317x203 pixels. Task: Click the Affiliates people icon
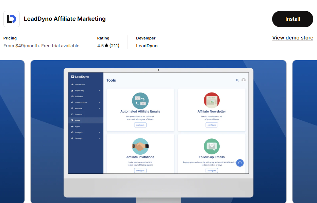72,97
